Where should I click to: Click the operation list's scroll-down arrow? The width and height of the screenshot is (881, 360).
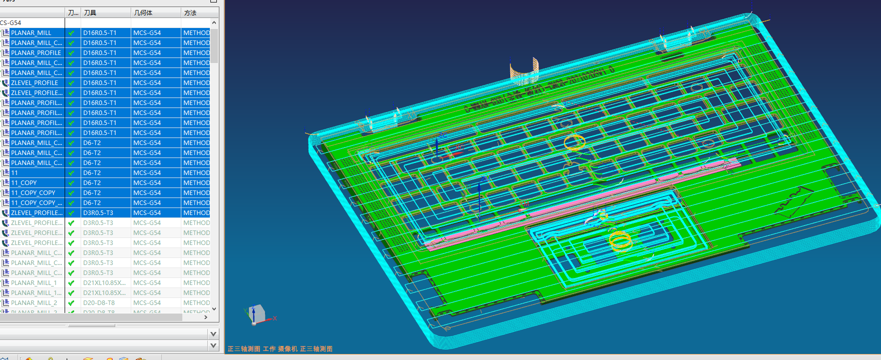pos(214,309)
